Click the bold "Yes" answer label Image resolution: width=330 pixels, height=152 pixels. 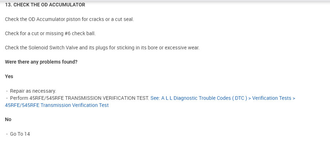click(9, 76)
